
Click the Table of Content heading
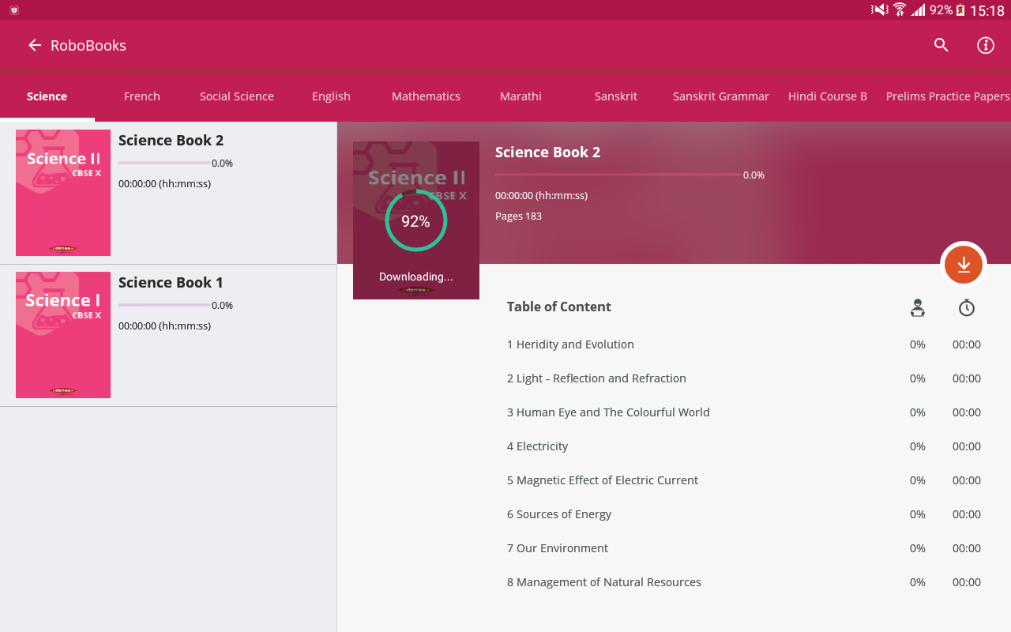[x=559, y=307]
